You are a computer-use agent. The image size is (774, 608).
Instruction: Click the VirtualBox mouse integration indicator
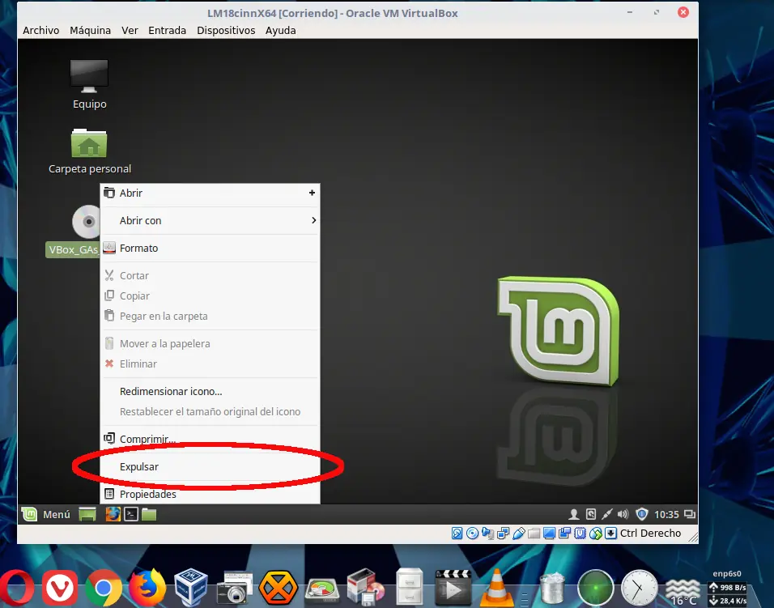(596, 533)
